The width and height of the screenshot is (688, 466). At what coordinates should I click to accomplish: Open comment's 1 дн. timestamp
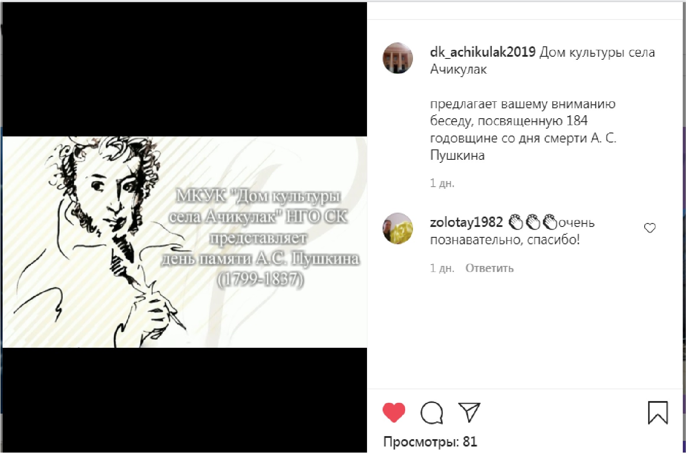coord(442,268)
